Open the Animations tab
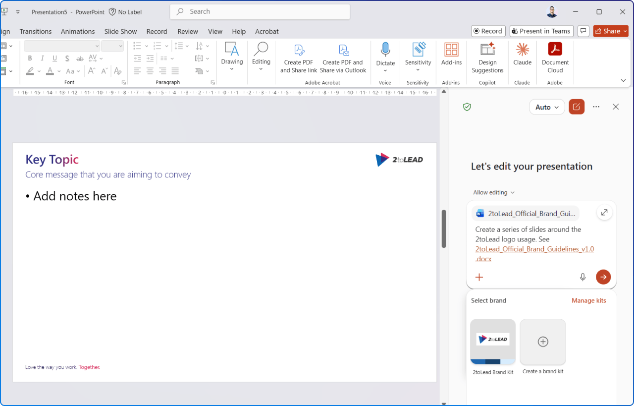 [x=78, y=31]
